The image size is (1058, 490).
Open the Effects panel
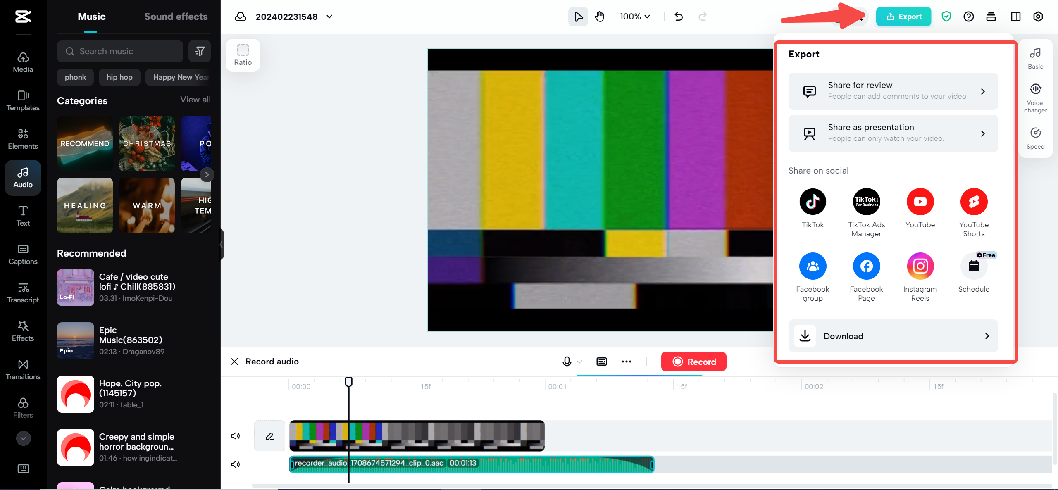pos(23,331)
